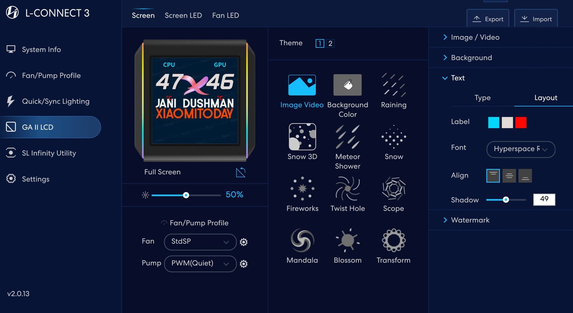
Task: Select the Meteor Shower effect
Action: pos(347,137)
